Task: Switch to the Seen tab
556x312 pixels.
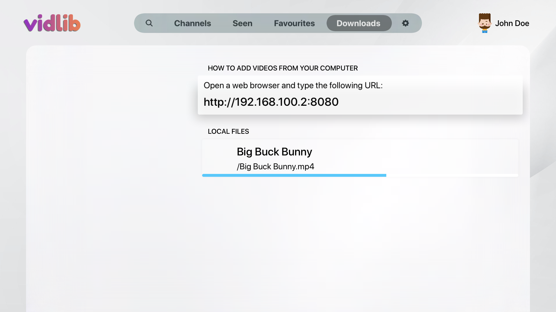Action: coord(242,23)
